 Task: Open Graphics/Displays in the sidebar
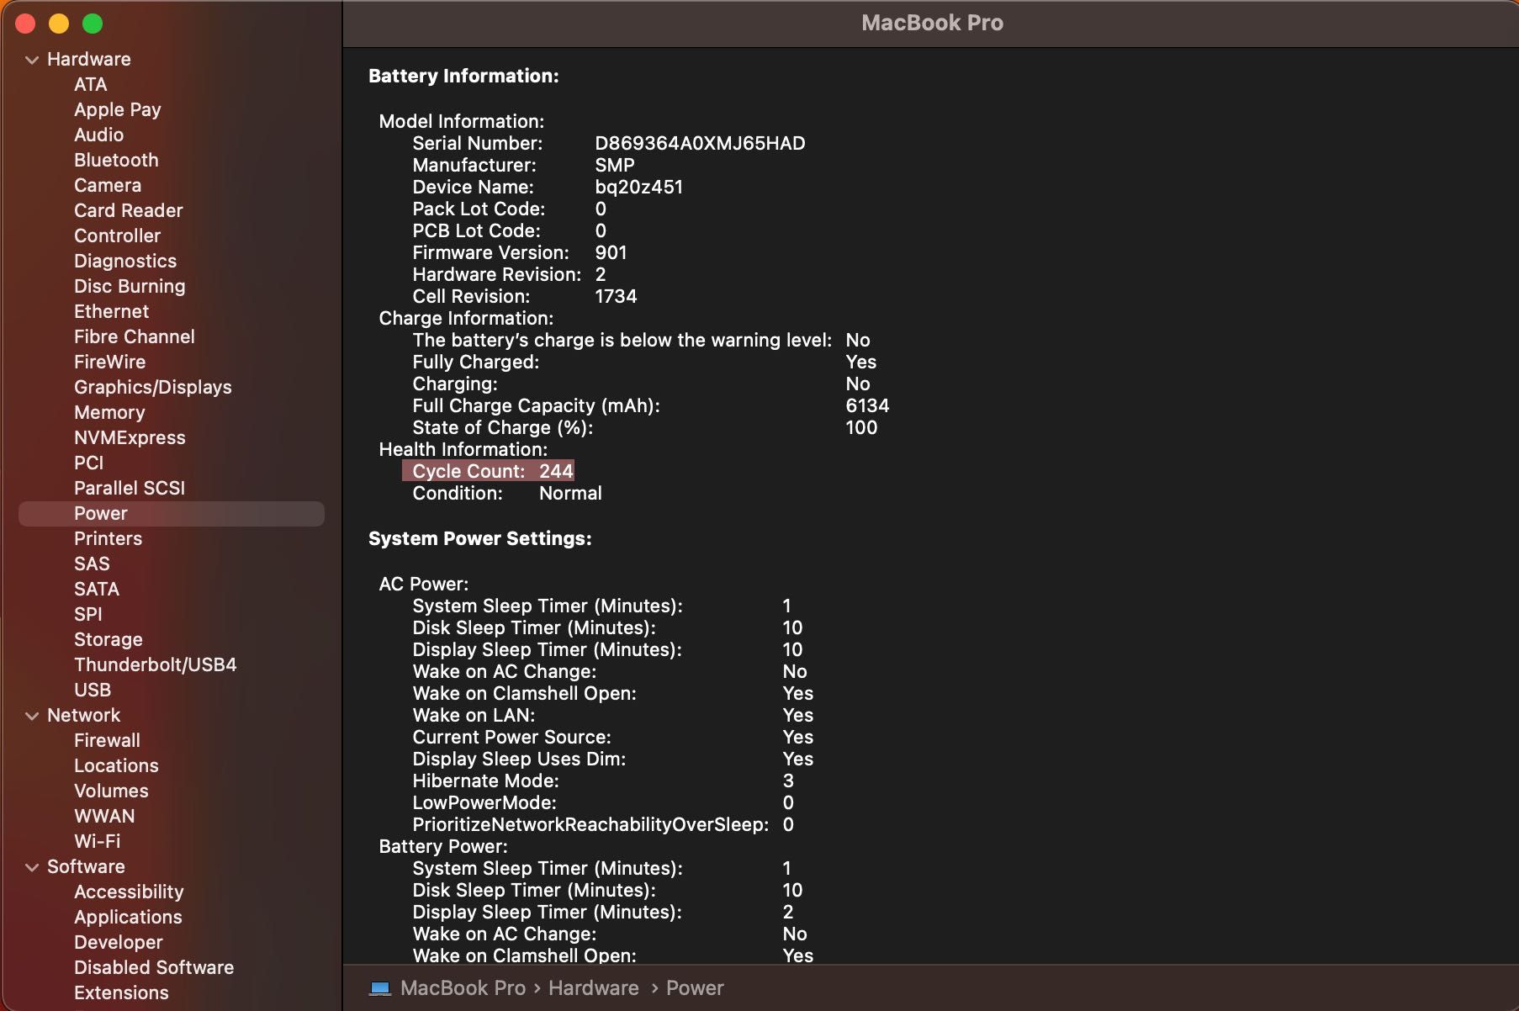click(x=152, y=387)
